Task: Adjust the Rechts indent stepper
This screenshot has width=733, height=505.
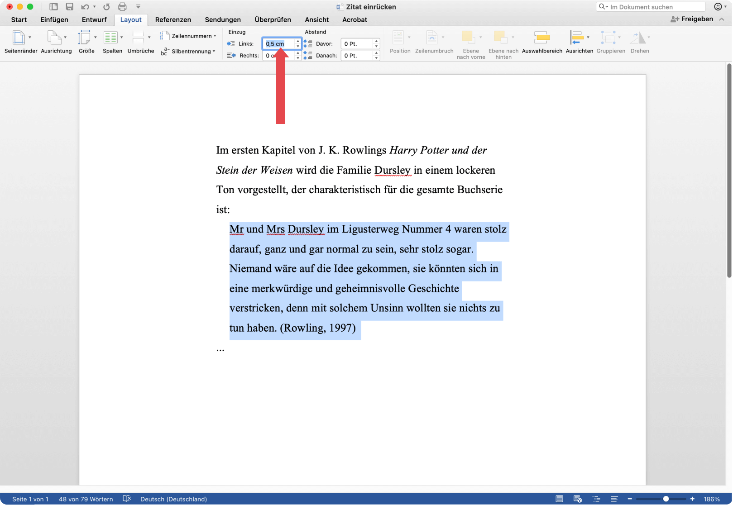Action: click(298, 56)
